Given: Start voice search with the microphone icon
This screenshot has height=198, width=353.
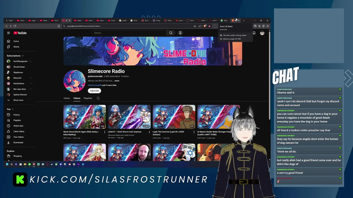Looking at the screenshot, I should (180, 33).
